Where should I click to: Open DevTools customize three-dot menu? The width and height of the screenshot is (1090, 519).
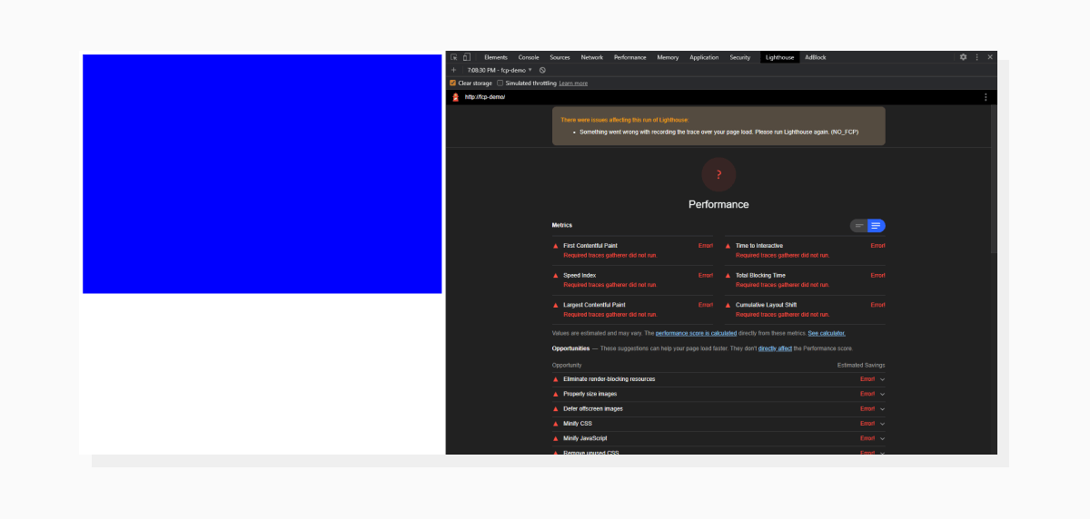pos(977,57)
